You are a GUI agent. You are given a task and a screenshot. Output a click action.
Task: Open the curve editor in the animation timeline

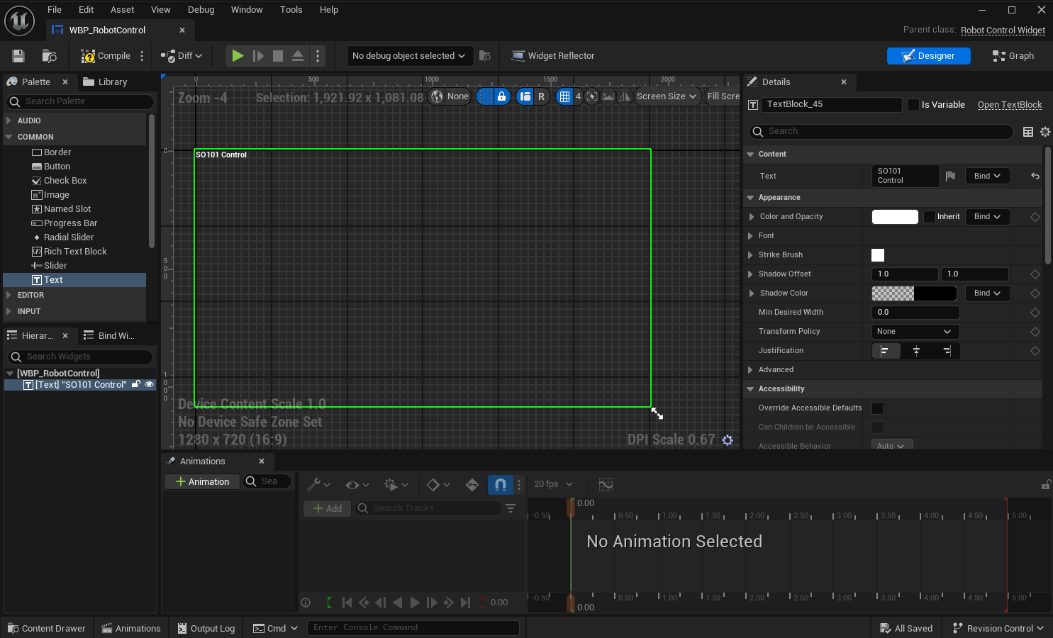[x=606, y=485]
